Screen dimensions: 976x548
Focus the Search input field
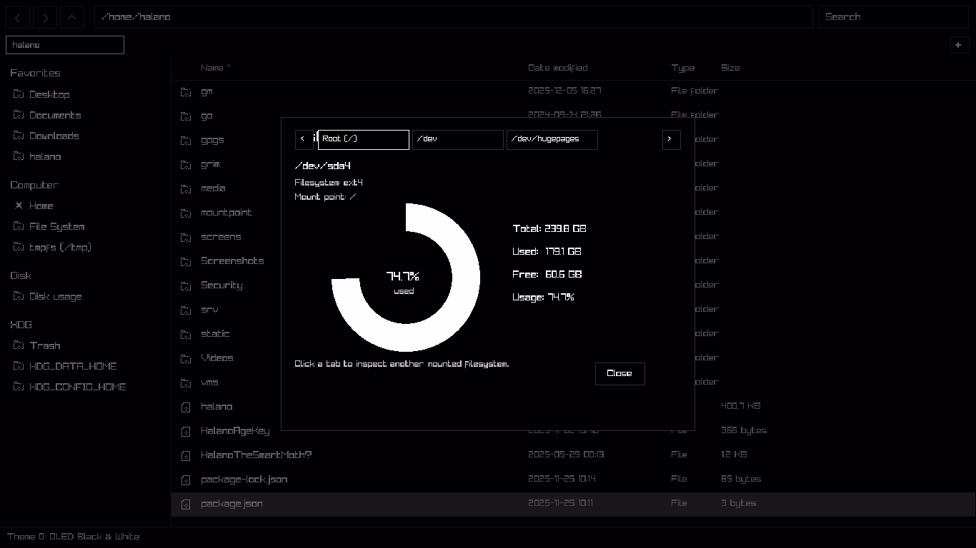coord(893,17)
